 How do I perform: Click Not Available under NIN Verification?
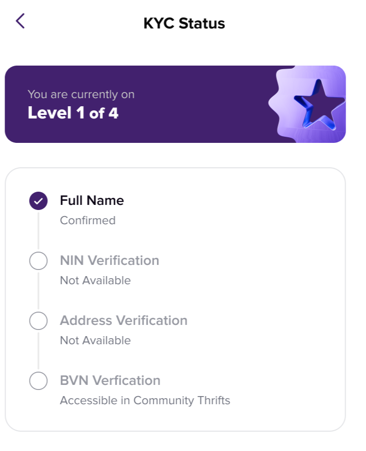click(95, 281)
